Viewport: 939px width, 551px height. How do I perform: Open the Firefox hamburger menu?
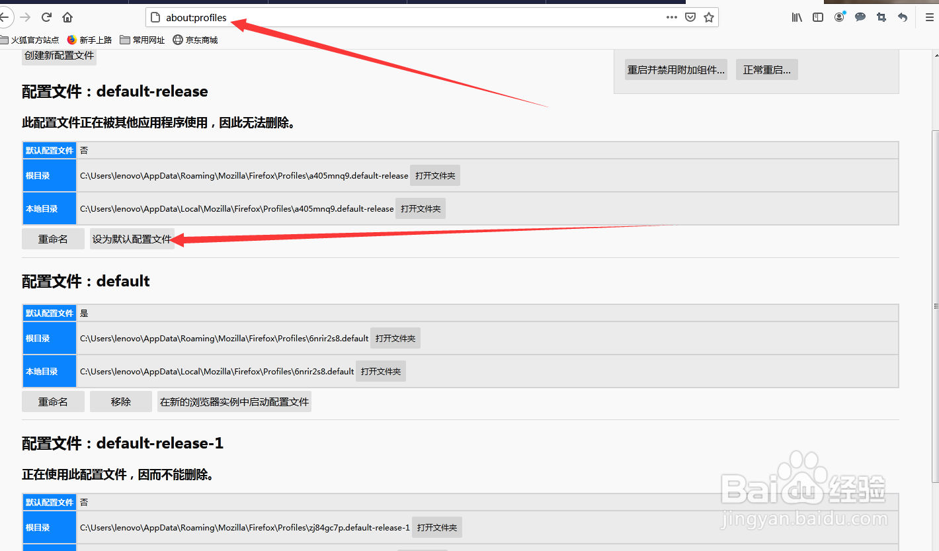point(929,17)
